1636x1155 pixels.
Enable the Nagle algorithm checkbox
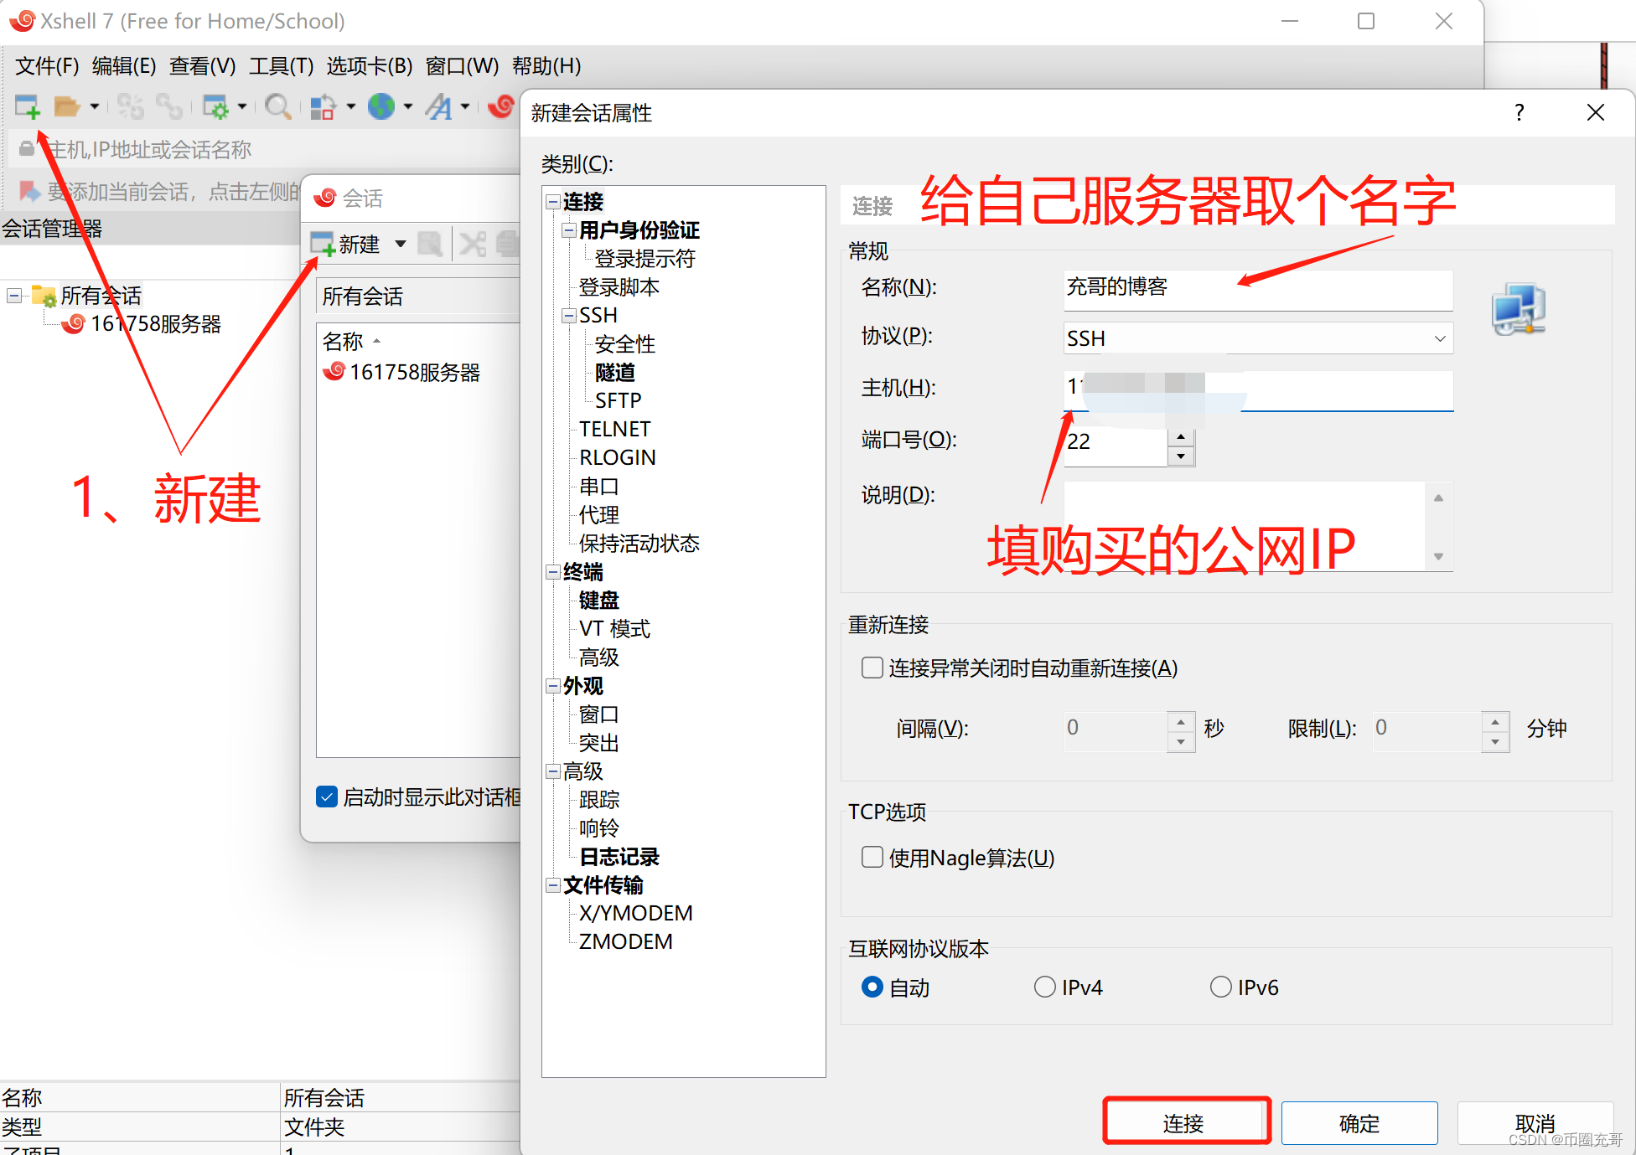(872, 857)
